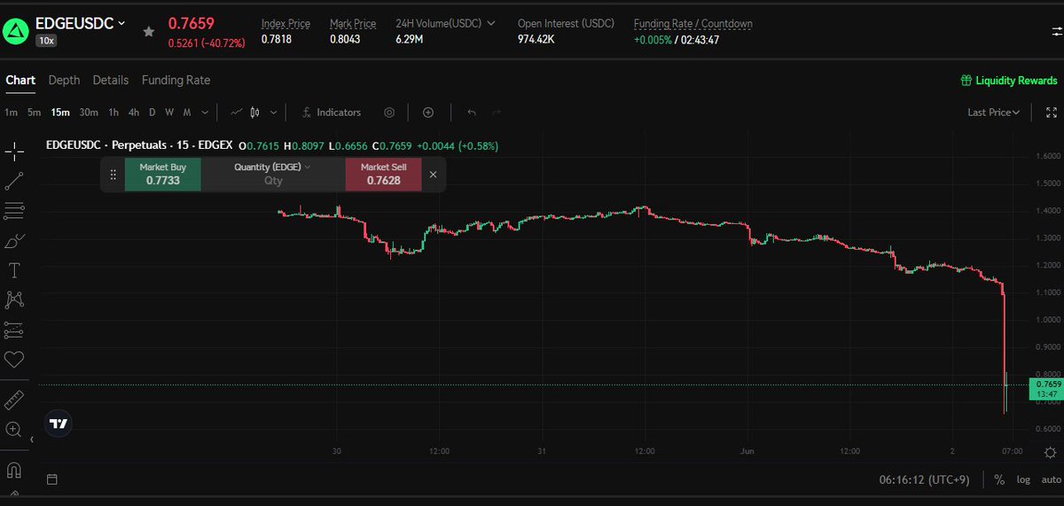Select the crosshair cursor tool

14,152
